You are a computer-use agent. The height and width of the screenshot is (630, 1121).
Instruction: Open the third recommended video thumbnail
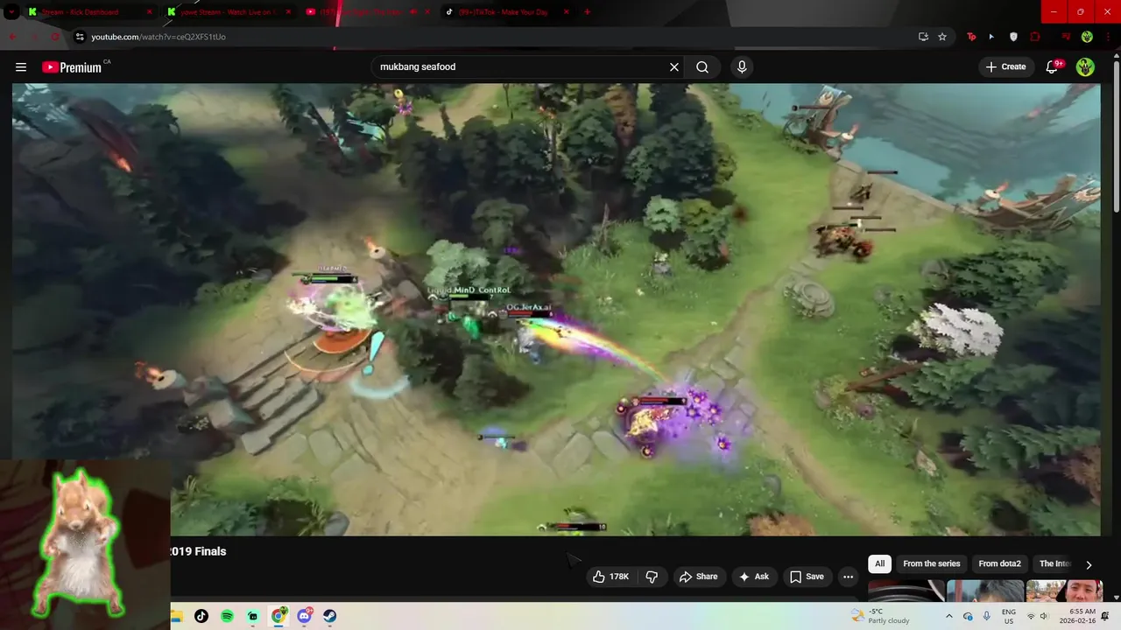[x=1064, y=591]
